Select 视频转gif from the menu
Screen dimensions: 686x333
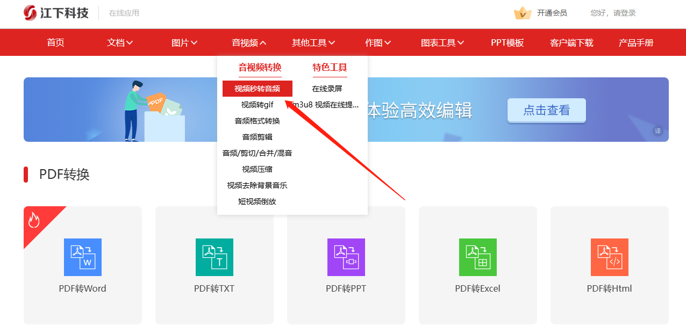[x=258, y=105]
